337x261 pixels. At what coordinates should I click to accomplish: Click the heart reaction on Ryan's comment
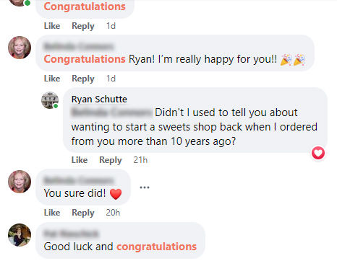(x=318, y=153)
